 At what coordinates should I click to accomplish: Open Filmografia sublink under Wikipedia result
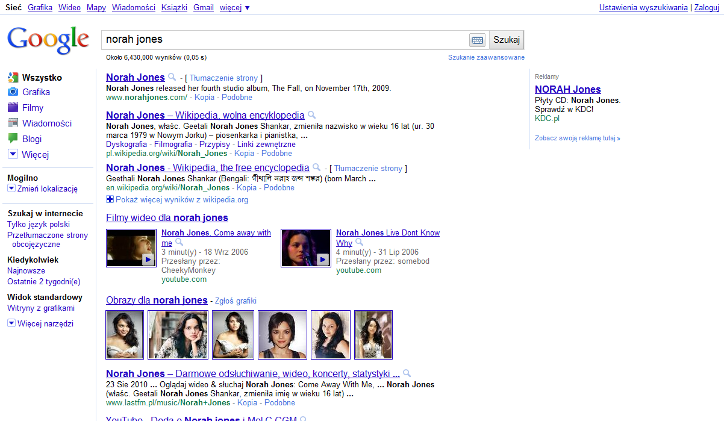tap(173, 145)
